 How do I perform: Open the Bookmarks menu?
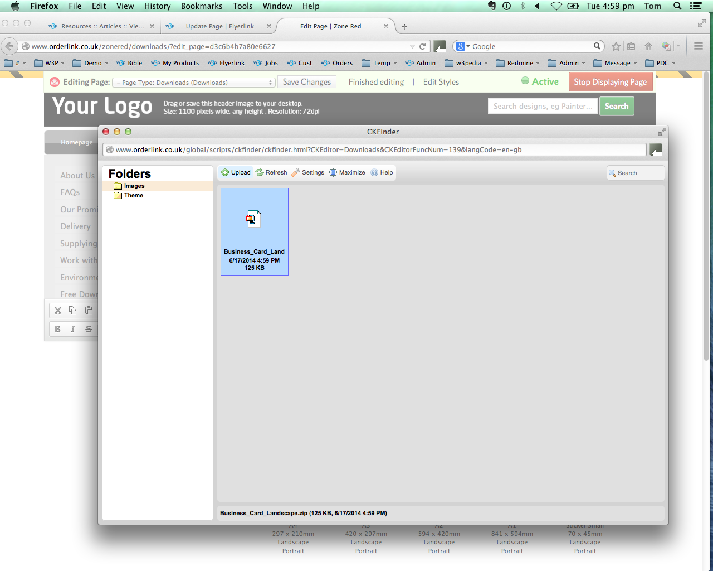[202, 6]
